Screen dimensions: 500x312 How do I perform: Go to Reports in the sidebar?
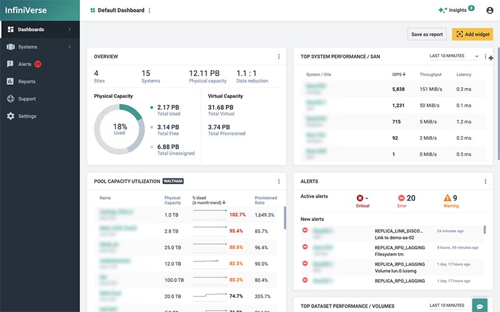tap(26, 82)
